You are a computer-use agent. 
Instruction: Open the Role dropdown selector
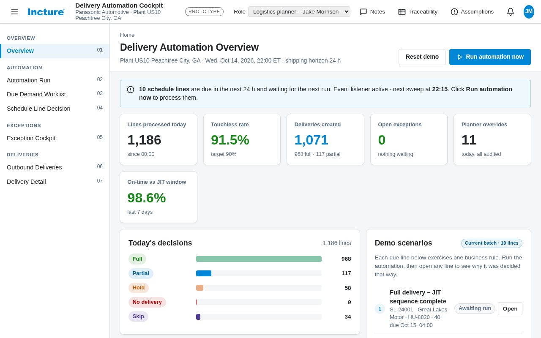299,12
